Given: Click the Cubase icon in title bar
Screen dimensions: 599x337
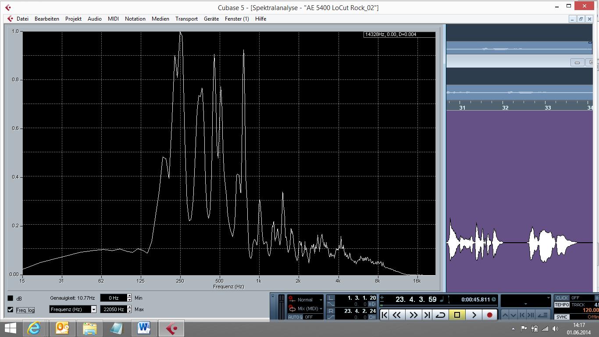Looking at the screenshot, I should point(8,7).
